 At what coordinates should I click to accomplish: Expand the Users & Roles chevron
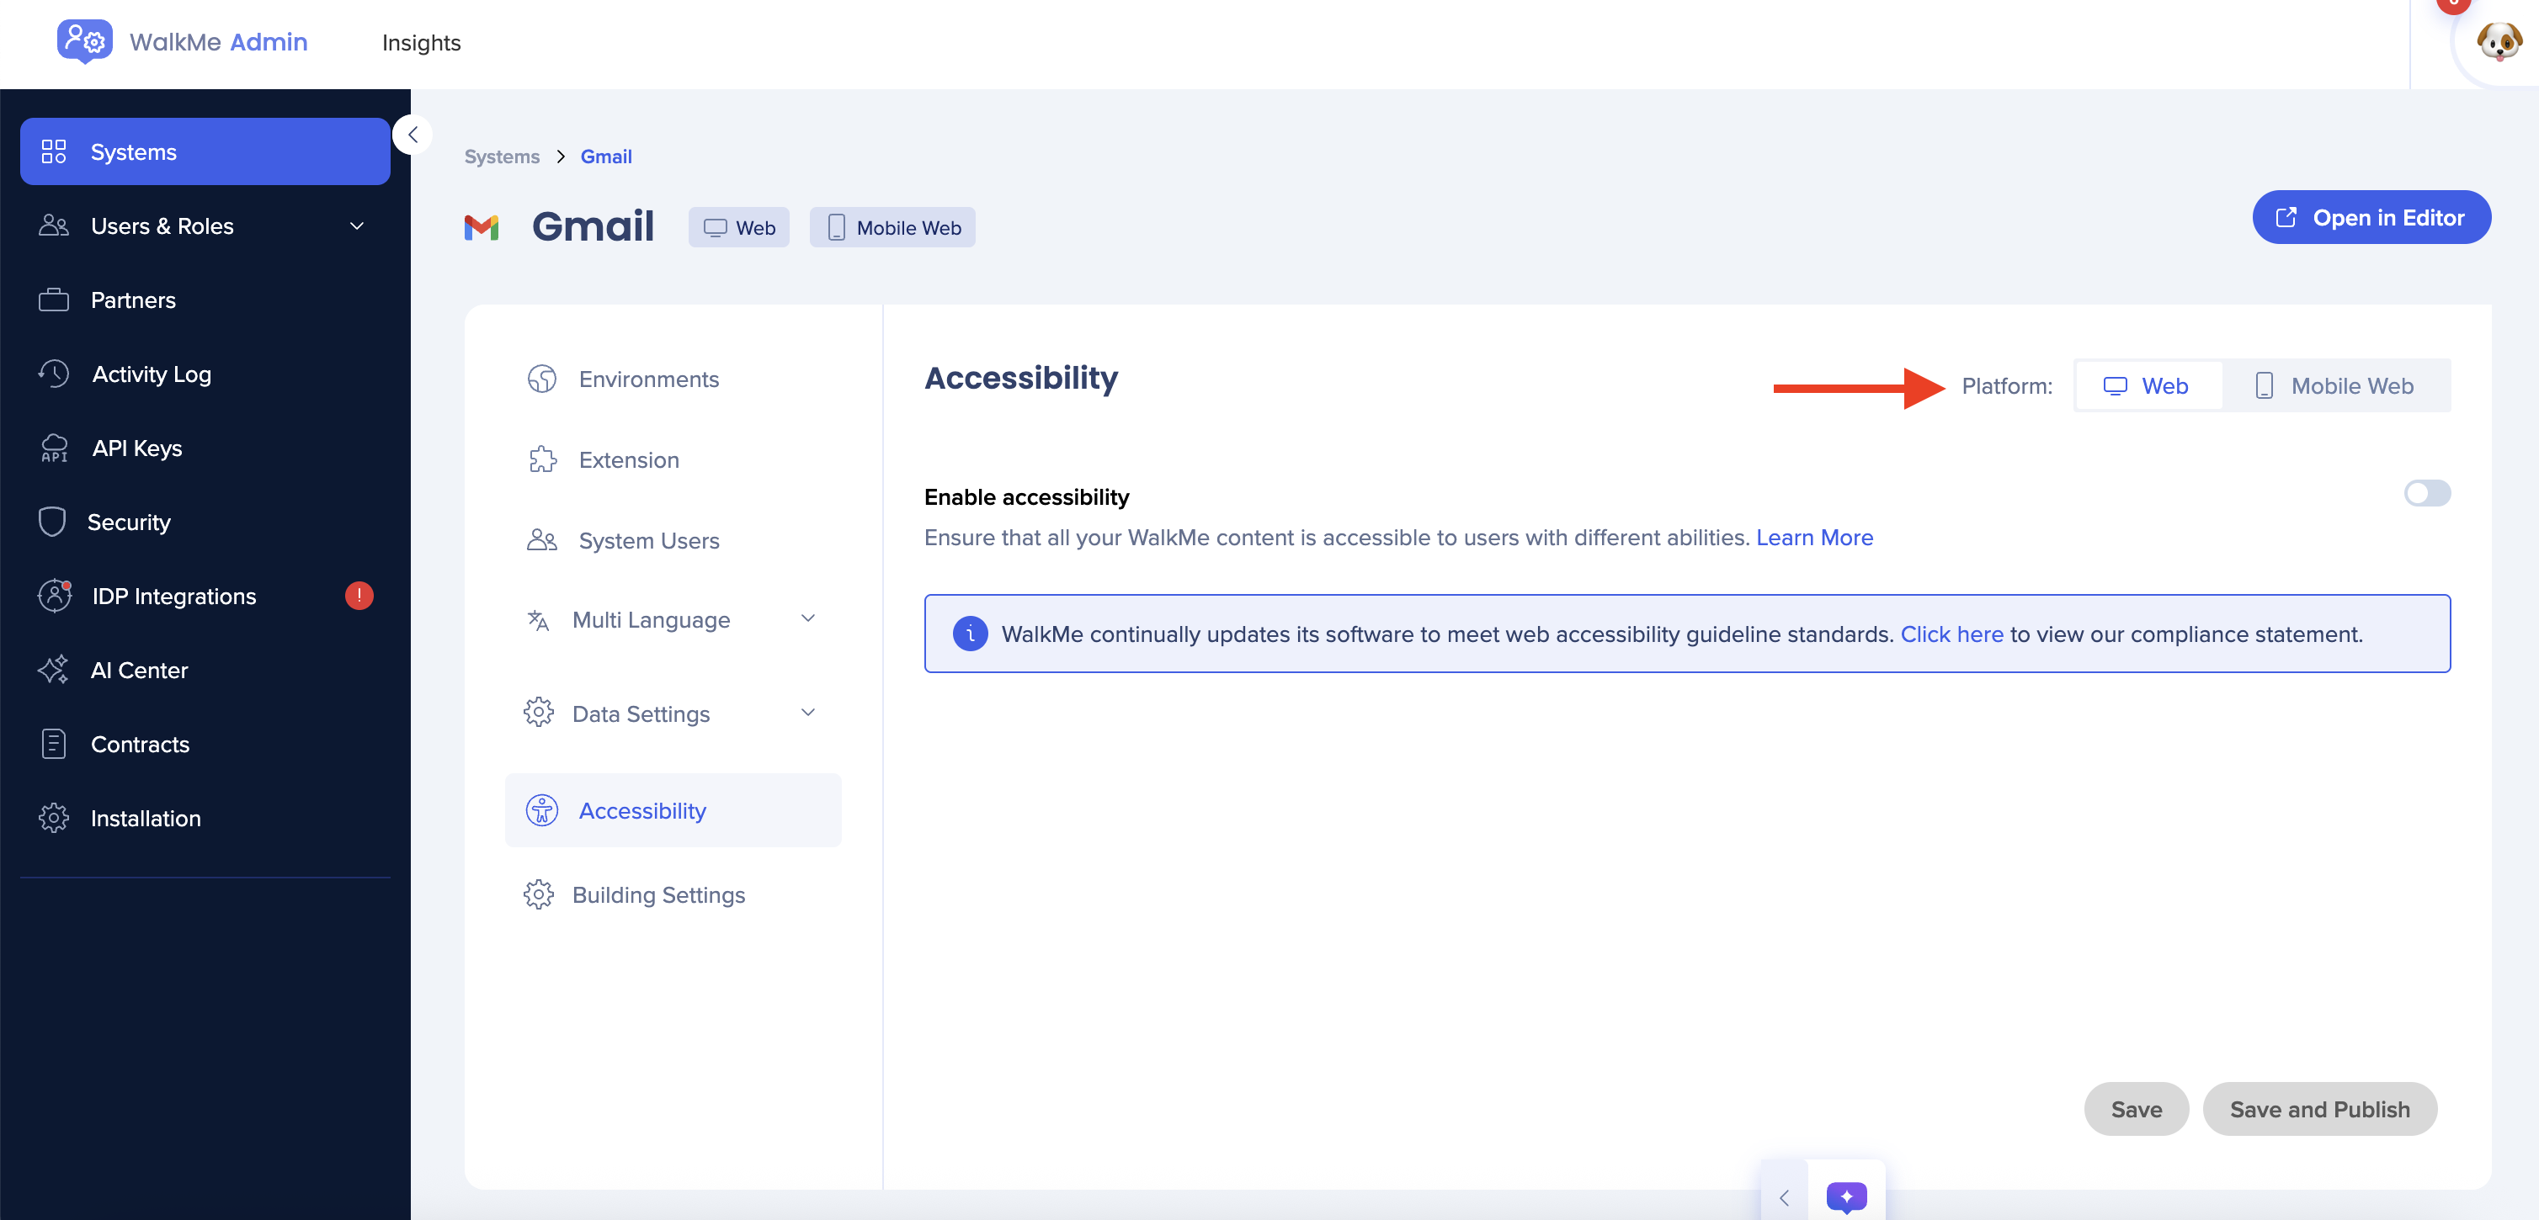357,225
